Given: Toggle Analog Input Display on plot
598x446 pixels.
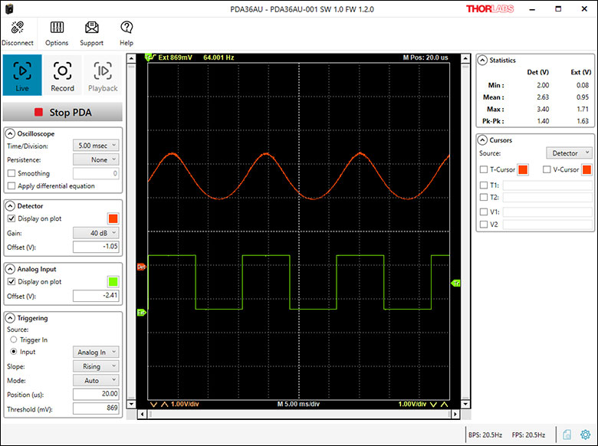Looking at the screenshot, I should 11,282.
